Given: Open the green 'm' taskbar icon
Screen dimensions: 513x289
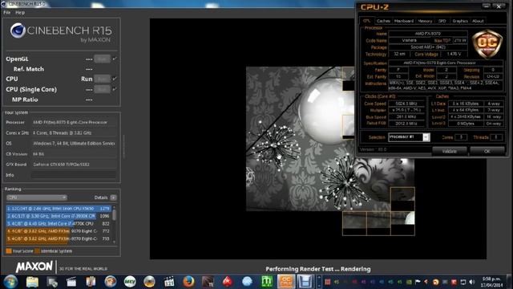Looking at the screenshot, I should coord(267,282).
